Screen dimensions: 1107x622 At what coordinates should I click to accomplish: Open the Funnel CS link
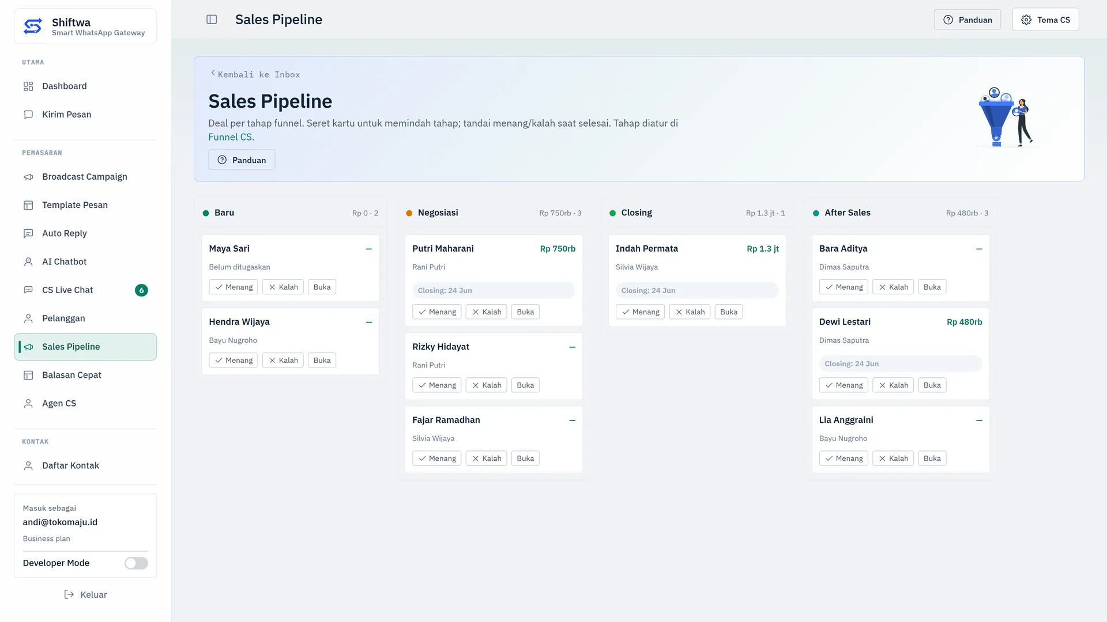[230, 137]
